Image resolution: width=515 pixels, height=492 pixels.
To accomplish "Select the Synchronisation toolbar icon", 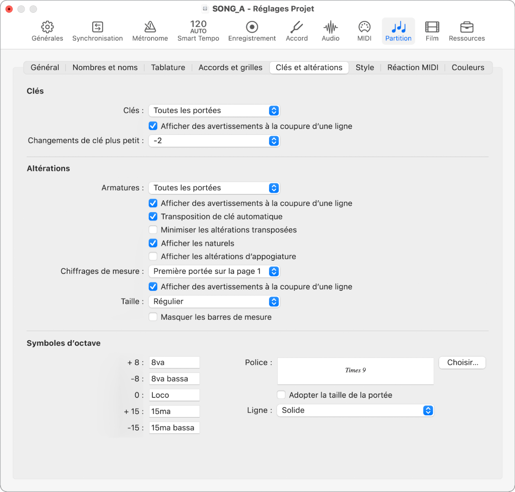I will [x=97, y=27].
